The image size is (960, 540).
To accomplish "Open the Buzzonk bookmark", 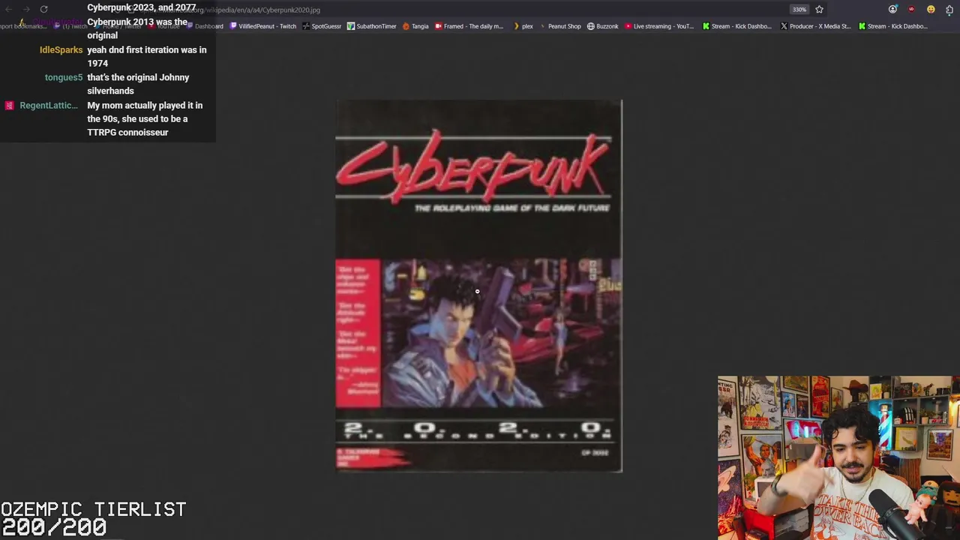I will coord(602,26).
